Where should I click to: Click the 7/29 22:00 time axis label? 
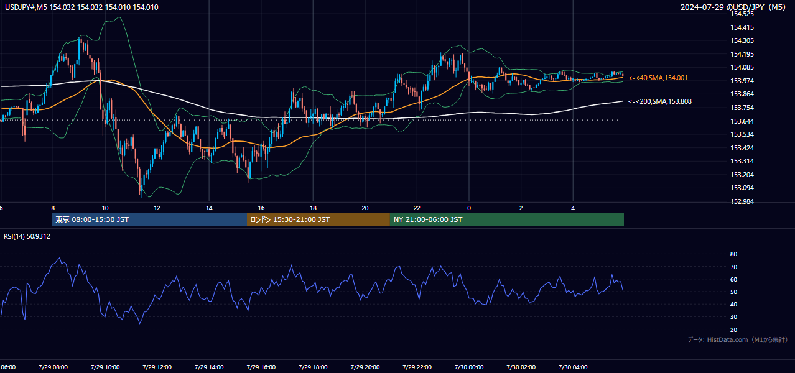[x=417, y=367]
